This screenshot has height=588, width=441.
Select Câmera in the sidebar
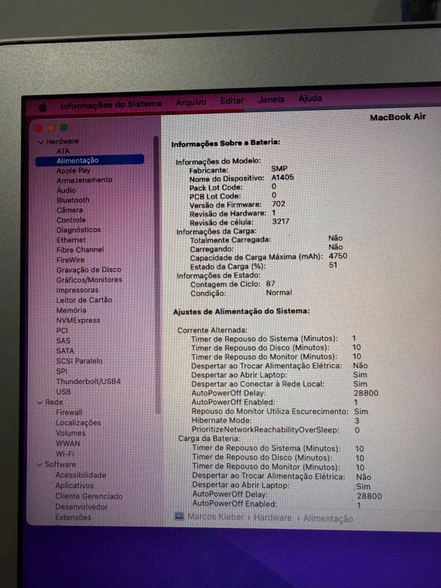pyautogui.click(x=70, y=210)
